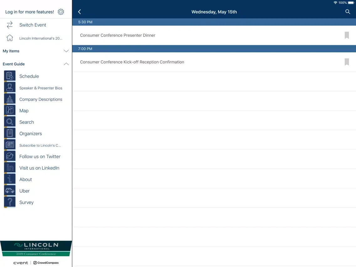Click the About info icon
This screenshot has height=267, width=356.
[10, 179]
